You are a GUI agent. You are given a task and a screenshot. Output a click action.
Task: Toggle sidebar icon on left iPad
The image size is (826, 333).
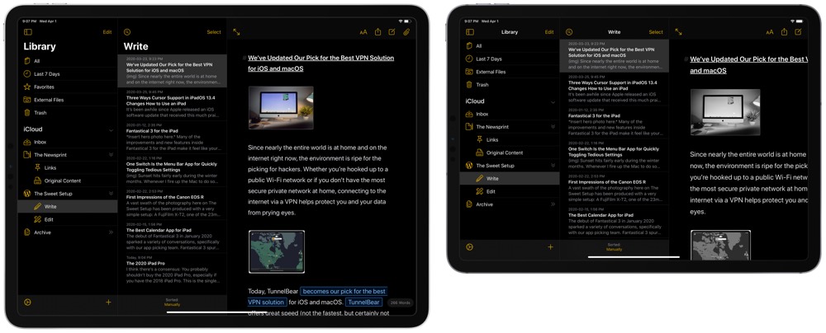click(28, 32)
